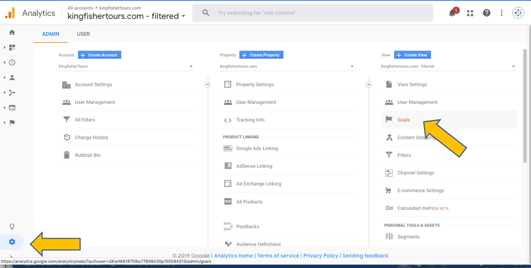531x268 pixels.
Task: Click the Google Analytics logo
Action: click(10, 13)
